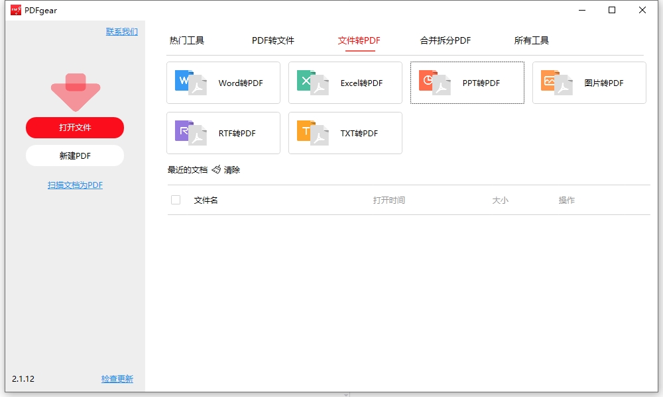This screenshot has height=397, width=663.
Task: Click the red 打开文件 button
Action: coord(75,128)
